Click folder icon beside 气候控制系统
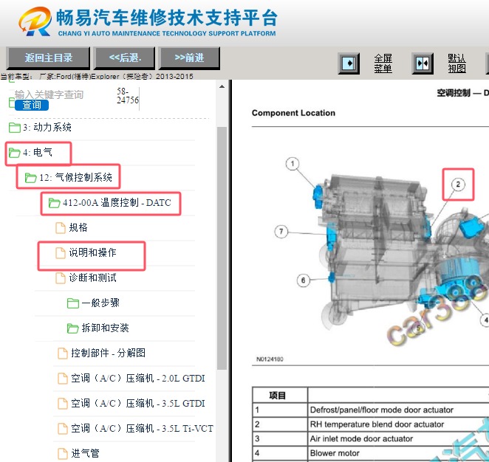This screenshot has height=462, width=489. (30, 178)
